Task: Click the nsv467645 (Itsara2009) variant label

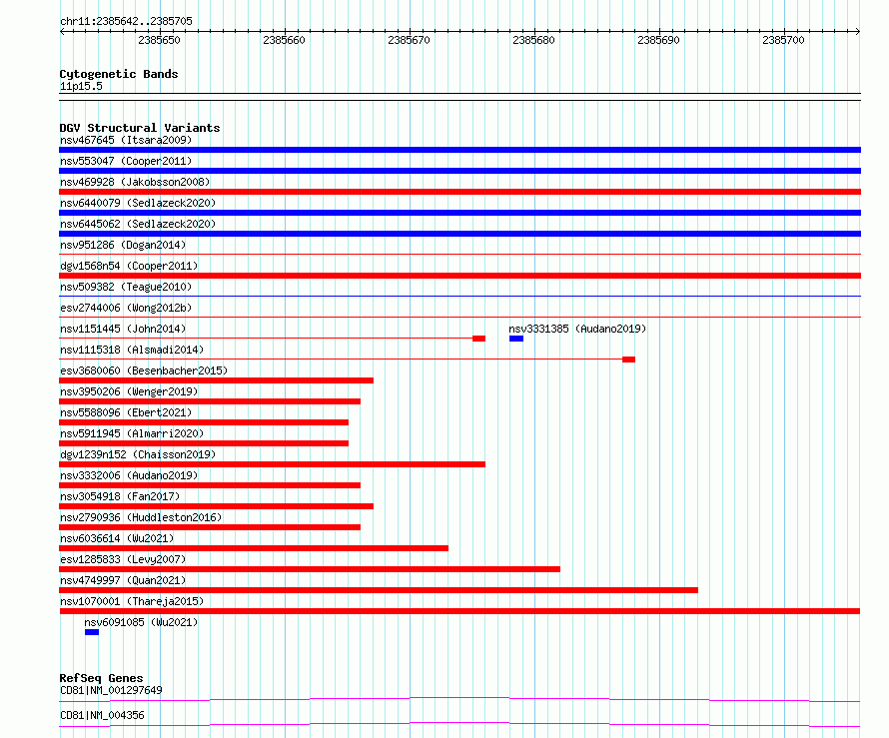Action: pos(126,140)
